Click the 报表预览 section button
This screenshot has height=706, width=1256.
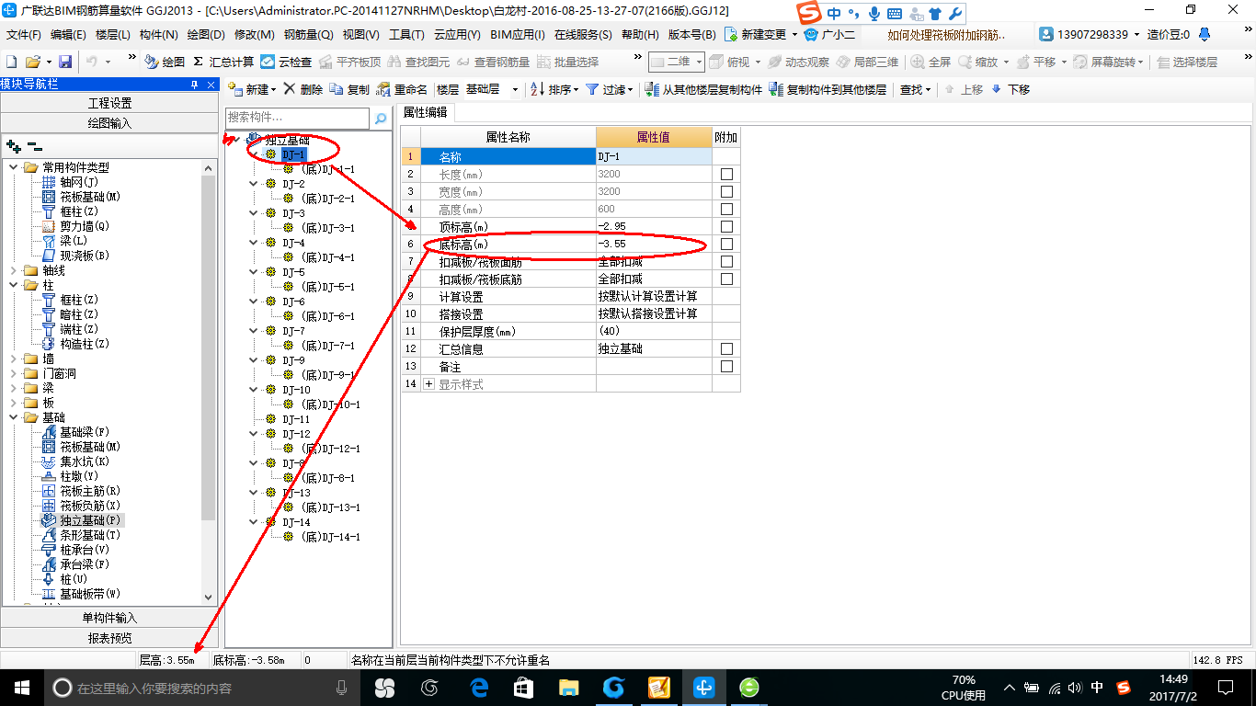(x=110, y=638)
